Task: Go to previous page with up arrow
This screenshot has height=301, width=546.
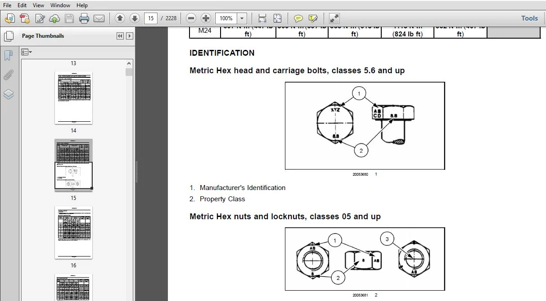Action: [120, 18]
